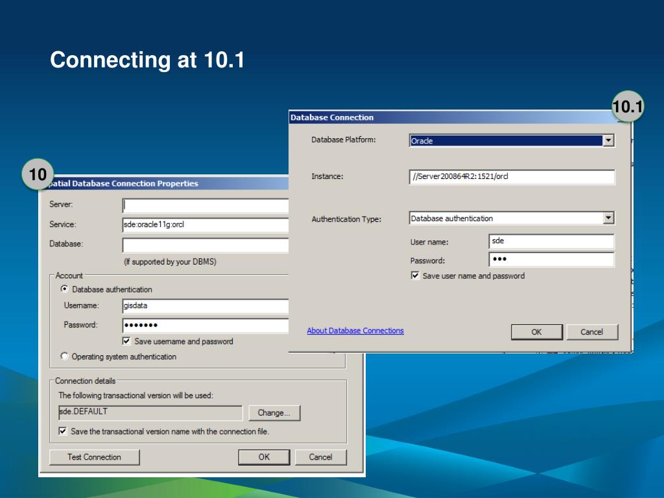The image size is (664, 498).
Task: Click "The following transactional version will be used:" text
Action: pyautogui.click(x=136, y=396)
